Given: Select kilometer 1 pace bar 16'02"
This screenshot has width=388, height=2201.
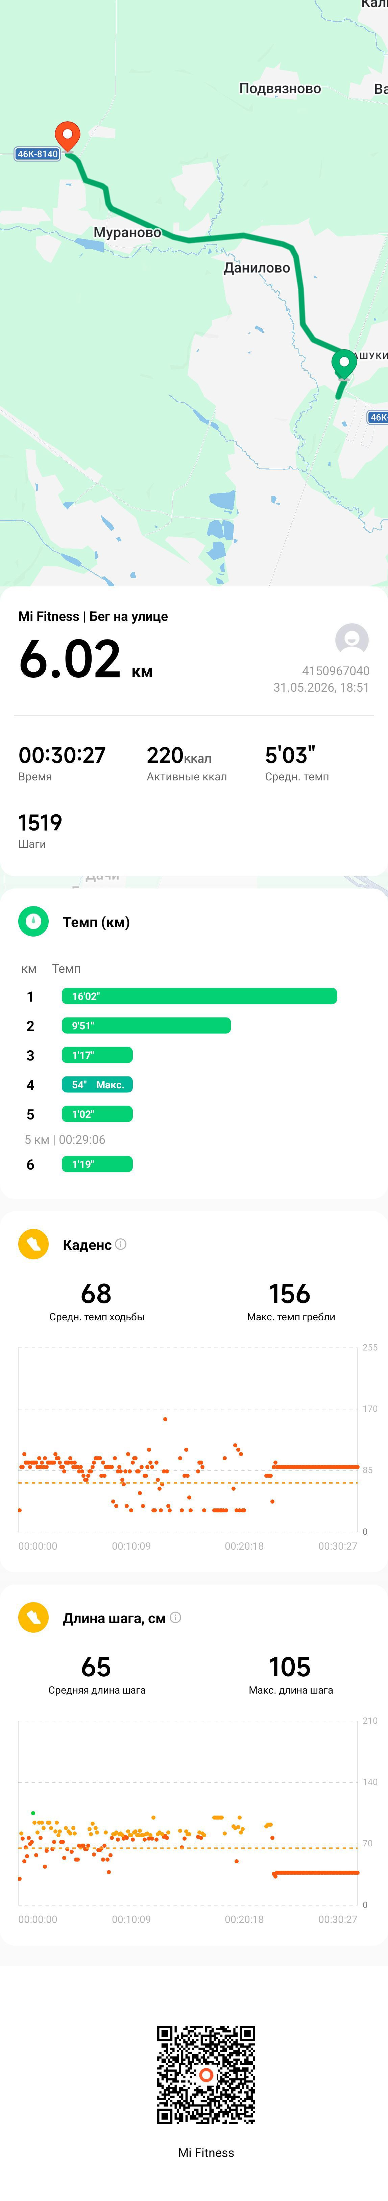Looking at the screenshot, I should (199, 996).
